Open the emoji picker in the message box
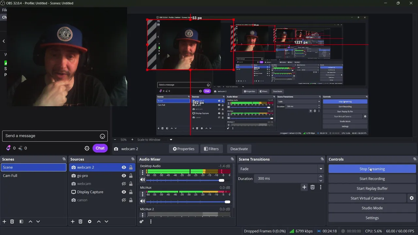The image size is (418, 235). (x=102, y=136)
